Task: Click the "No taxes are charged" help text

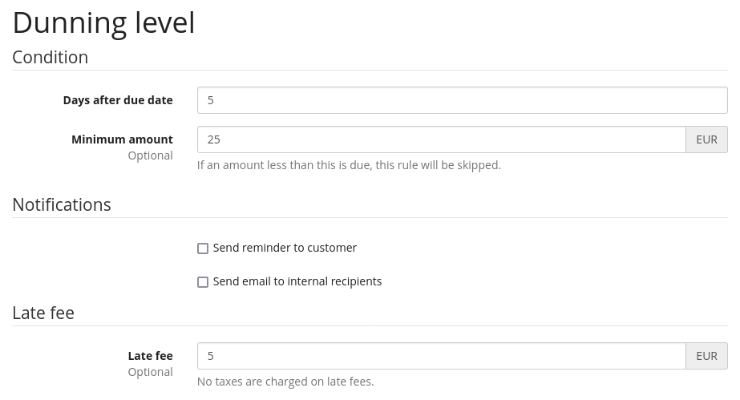Action: pos(285,382)
